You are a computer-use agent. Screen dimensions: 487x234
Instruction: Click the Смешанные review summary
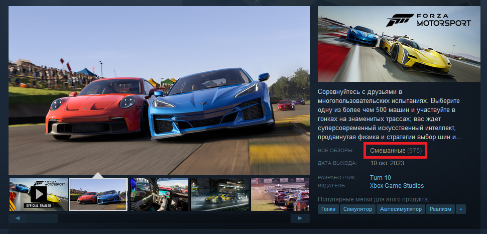pyautogui.click(x=388, y=151)
